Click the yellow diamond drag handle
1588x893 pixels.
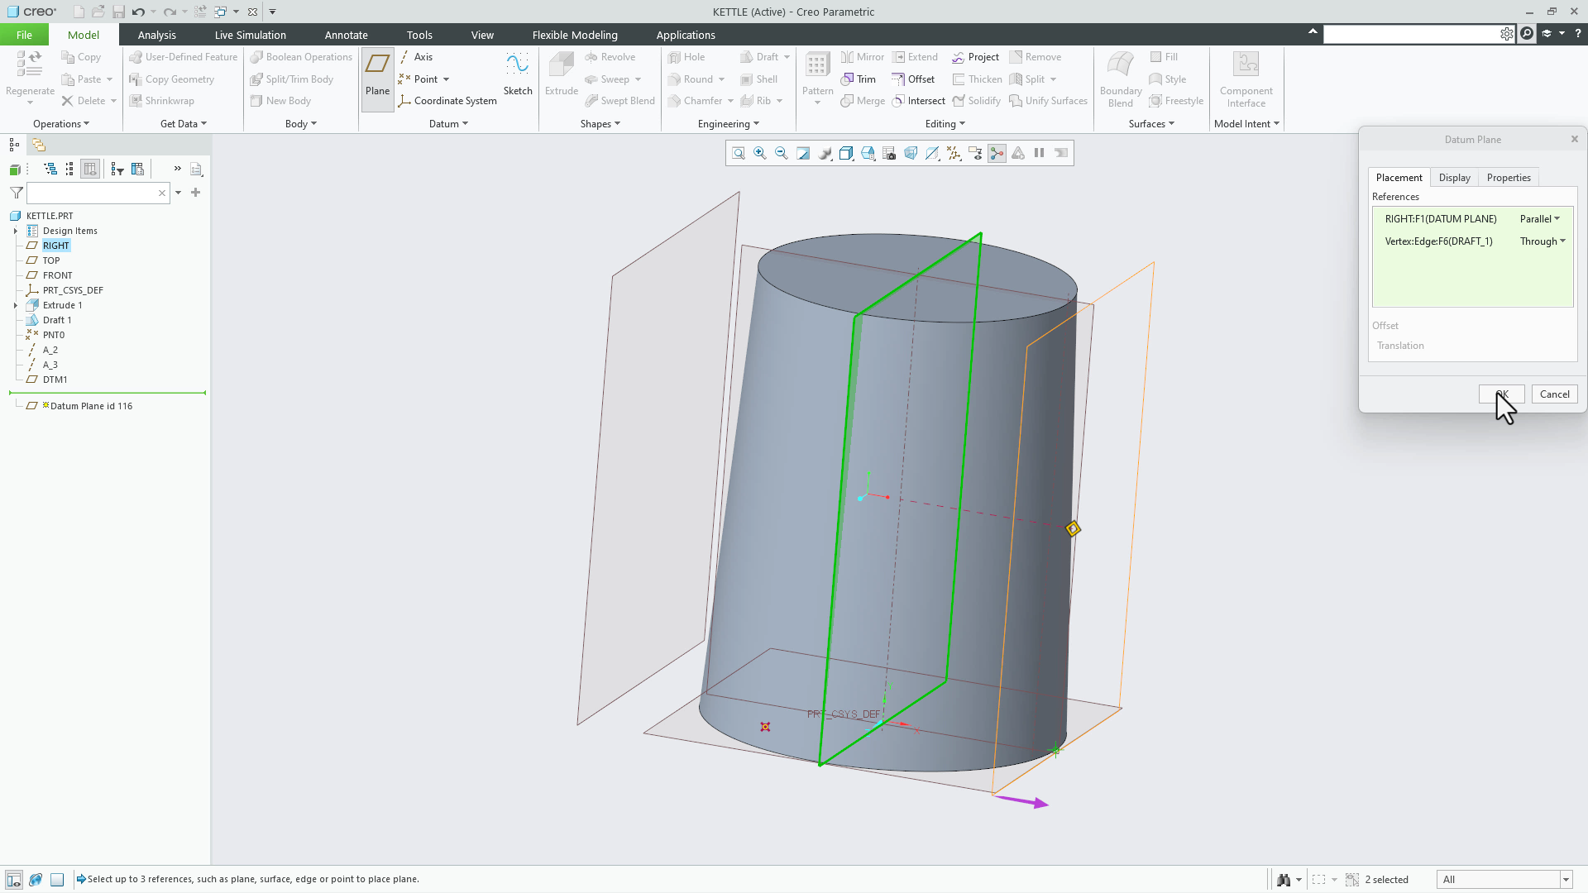click(1073, 529)
